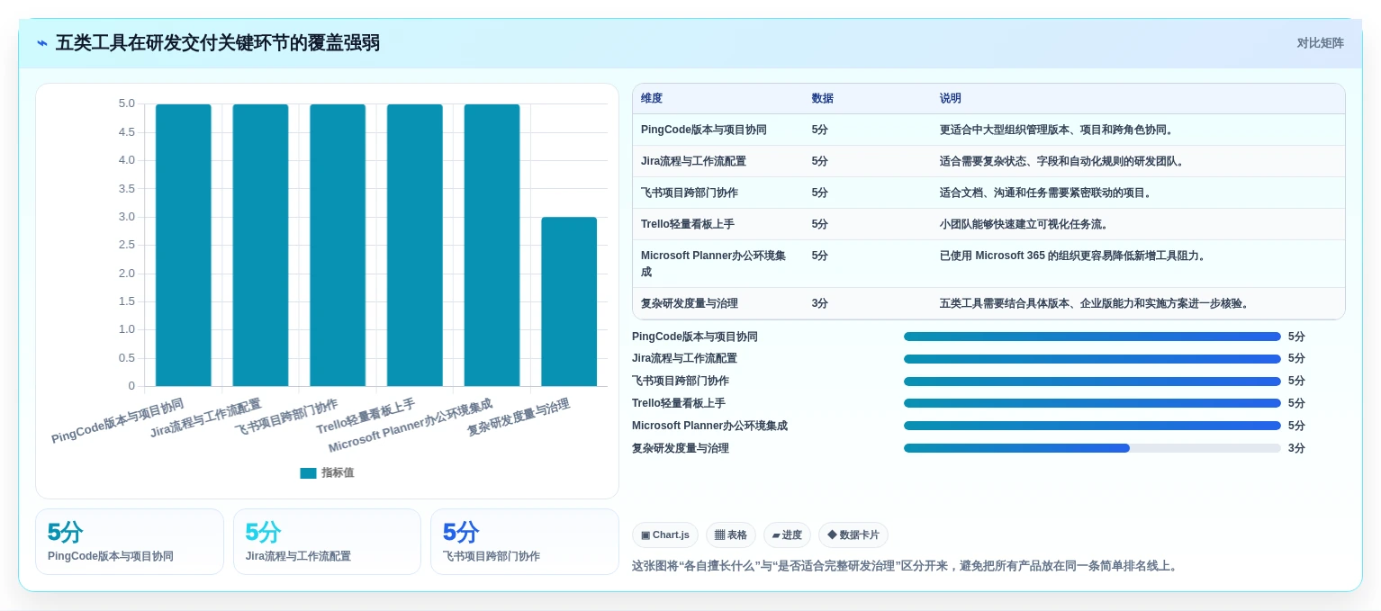Click the 3分 table cell

coord(867,303)
